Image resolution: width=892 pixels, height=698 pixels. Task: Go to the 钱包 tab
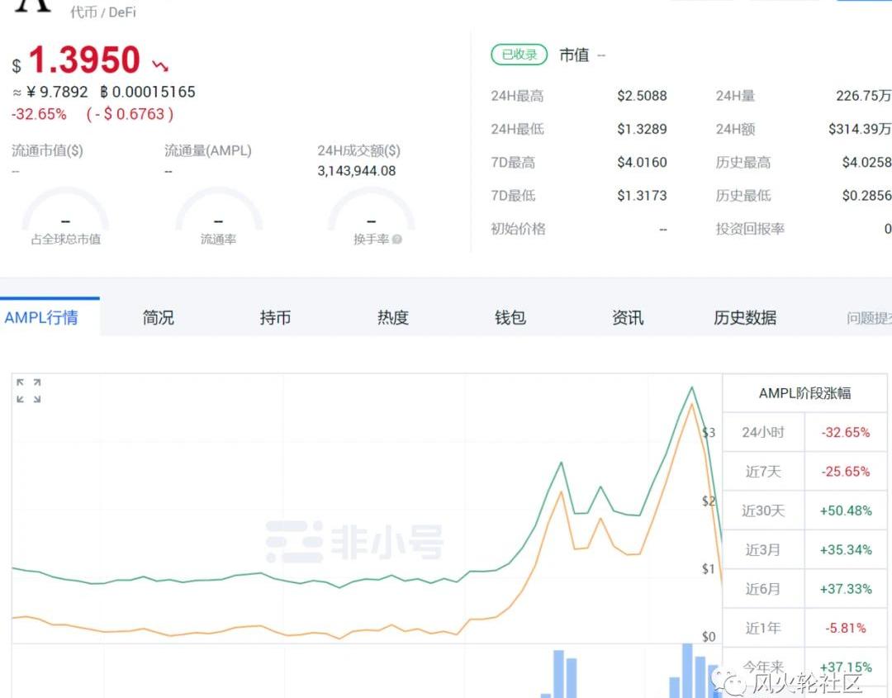[510, 317]
